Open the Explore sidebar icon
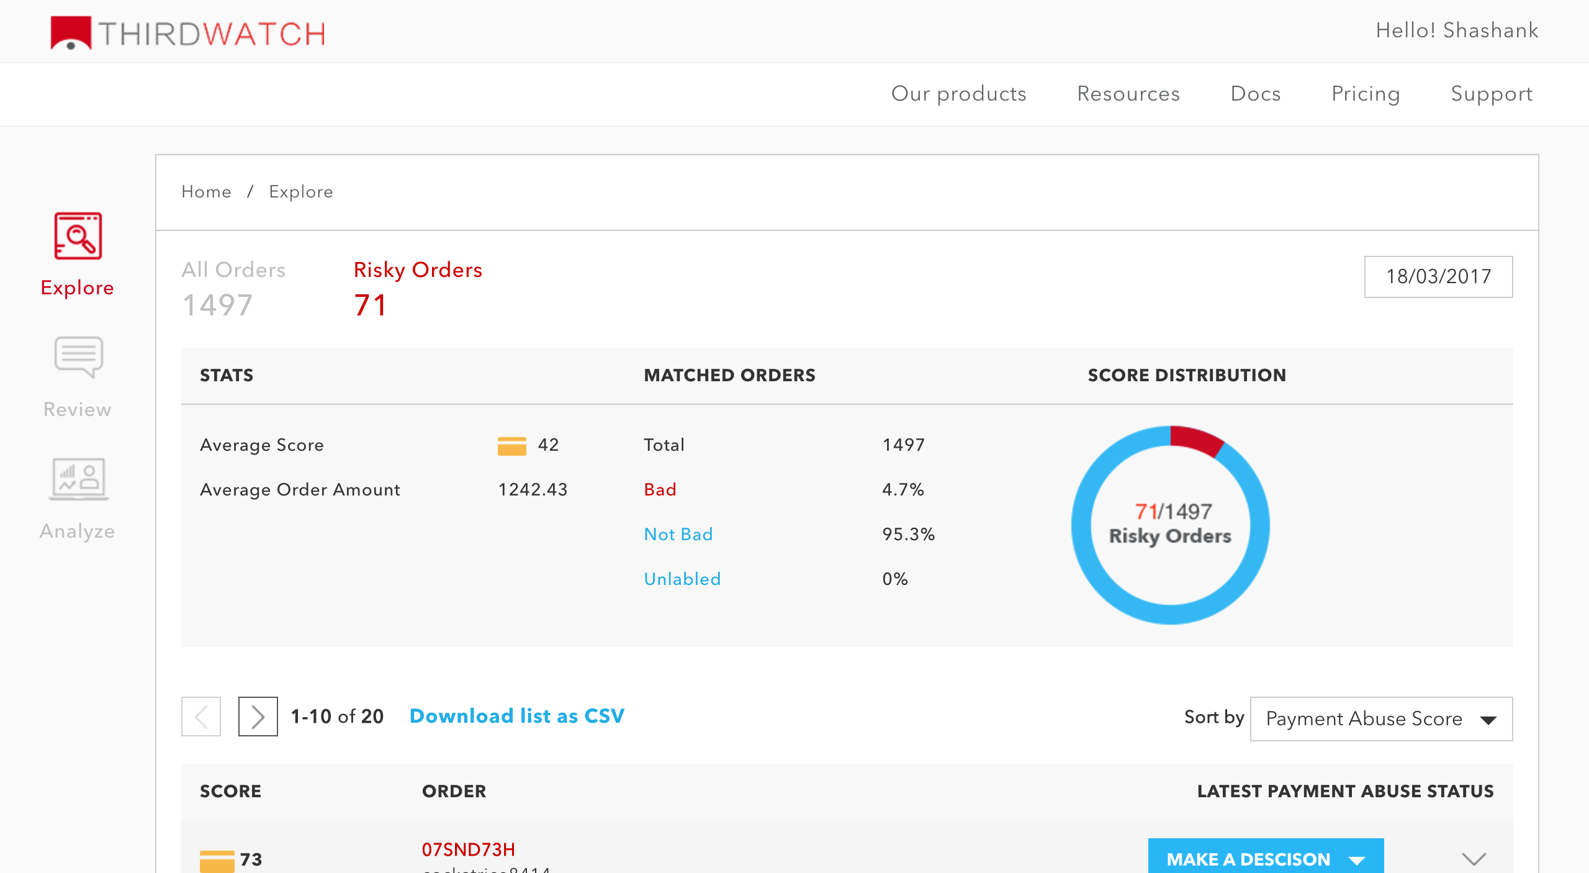Screen dimensions: 1589x873 (78, 237)
